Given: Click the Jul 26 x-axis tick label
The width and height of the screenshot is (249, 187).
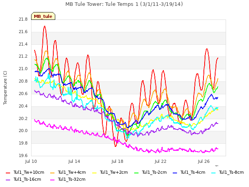Looking at the screenshot, I should [x=204, y=161].
